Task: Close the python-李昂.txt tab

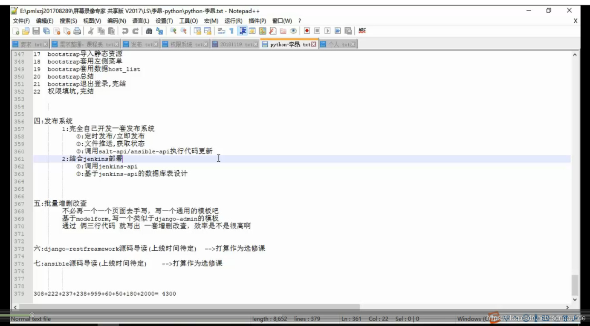Action: tap(314, 44)
